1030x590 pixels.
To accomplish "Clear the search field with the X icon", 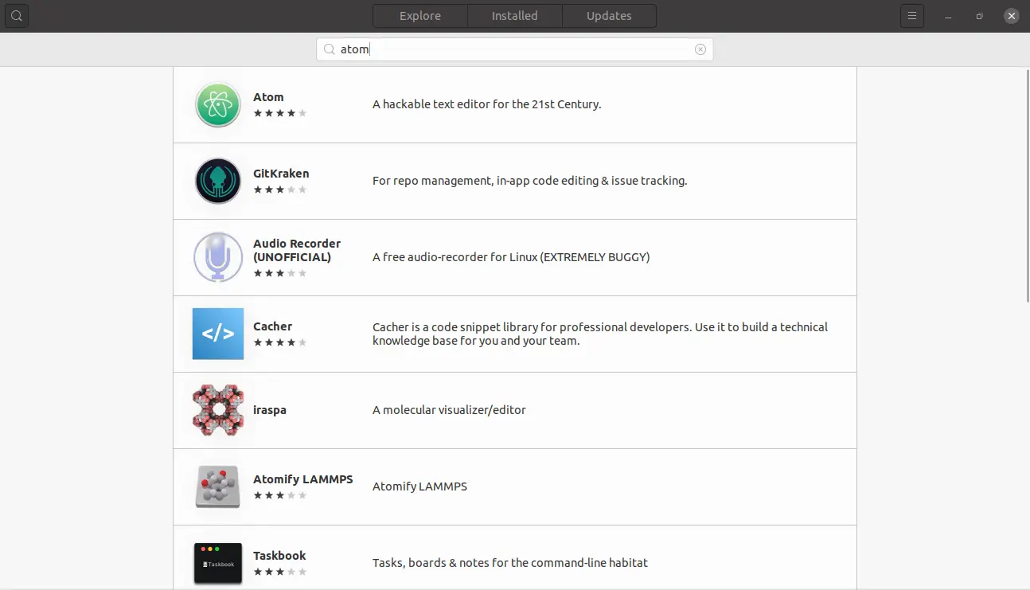I will coord(700,49).
